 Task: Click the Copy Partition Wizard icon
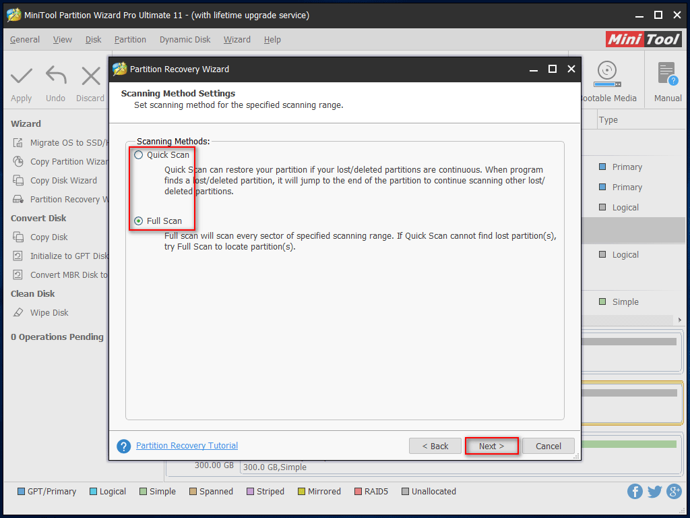[18, 162]
